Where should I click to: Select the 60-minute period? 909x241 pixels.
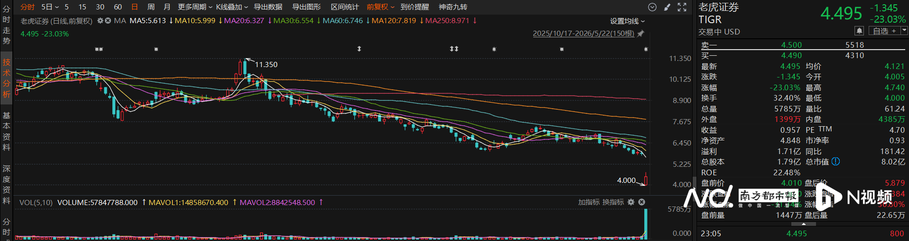[x=118, y=7]
